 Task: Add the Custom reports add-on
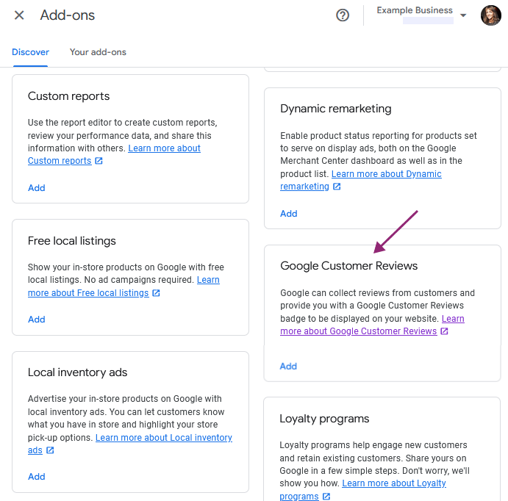pyautogui.click(x=37, y=188)
